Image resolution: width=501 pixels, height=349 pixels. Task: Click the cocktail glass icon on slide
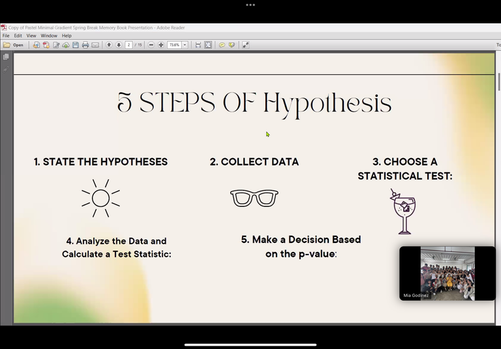coord(403,211)
